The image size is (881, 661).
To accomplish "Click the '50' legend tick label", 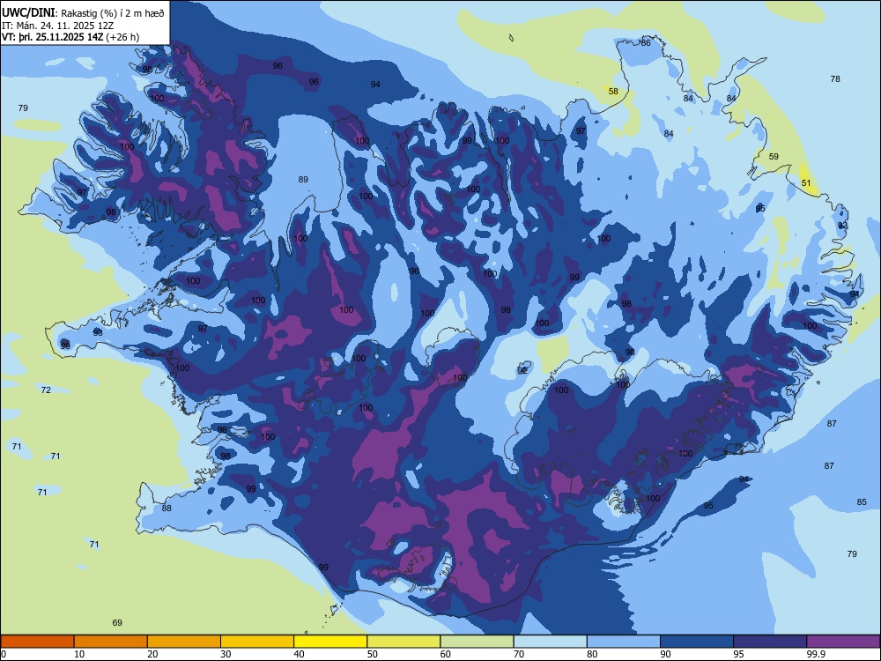I will click(373, 654).
